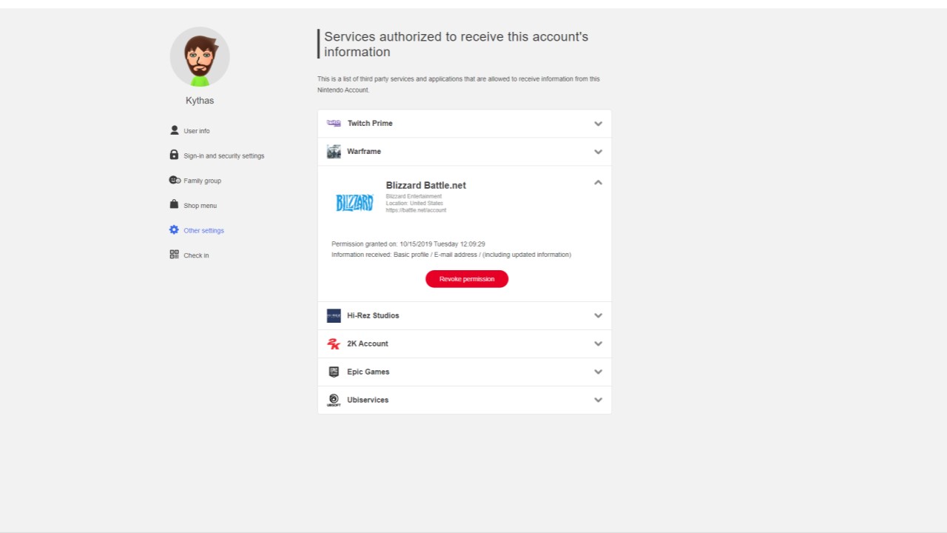
Task: Click the Twitch Prime logo icon
Action: (334, 124)
